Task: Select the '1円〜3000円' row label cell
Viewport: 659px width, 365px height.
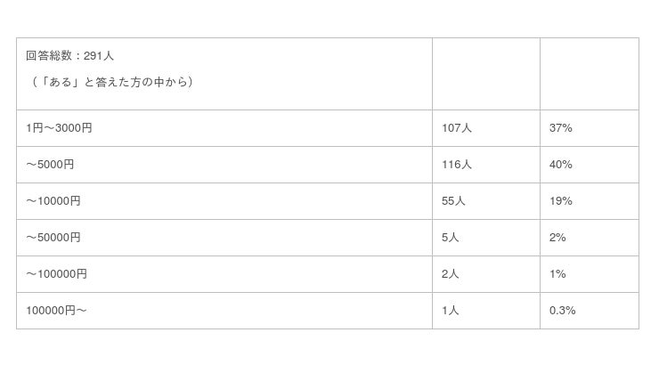Action: (59, 128)
